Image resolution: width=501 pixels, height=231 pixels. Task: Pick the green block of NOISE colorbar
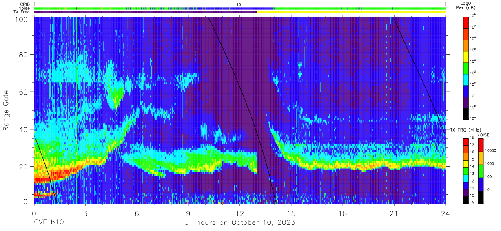(481, 171)
